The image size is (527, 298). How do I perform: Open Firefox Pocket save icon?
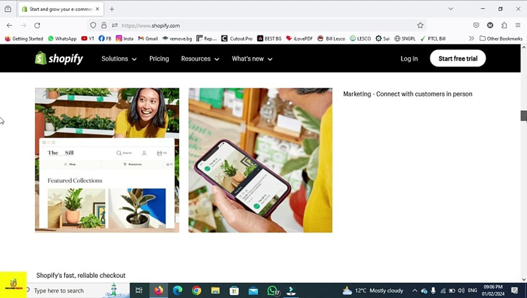[476, 25]
